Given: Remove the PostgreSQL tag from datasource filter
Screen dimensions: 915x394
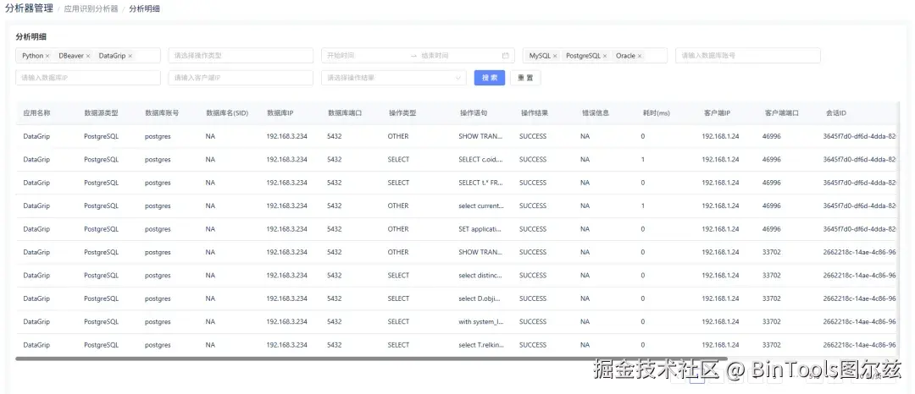Looking at the screenshot, I should point(605,56).
